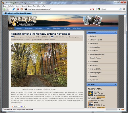Open 'FAQs und Hilfe' in the sidebar menu
Image resolution: width=128 pixels, height=113 pixels.
pyautogui.click(x=102, y=69)
